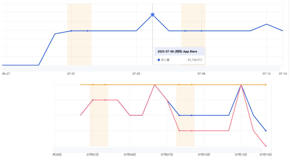This screenshot has height=163, width=291.
Task: Select the 07-09 data point on upper blue line
Action: (202, 31)
